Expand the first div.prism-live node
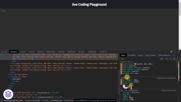This screenshot has height=102, width=181. [x=10, y=63]
